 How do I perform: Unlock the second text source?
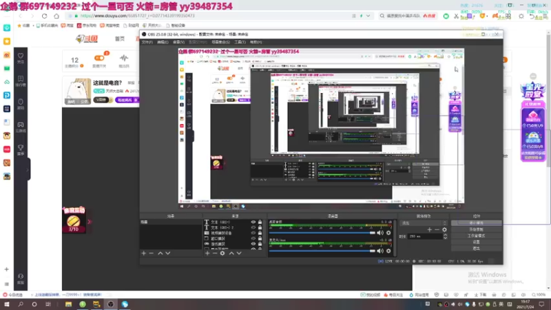[260, 227]
